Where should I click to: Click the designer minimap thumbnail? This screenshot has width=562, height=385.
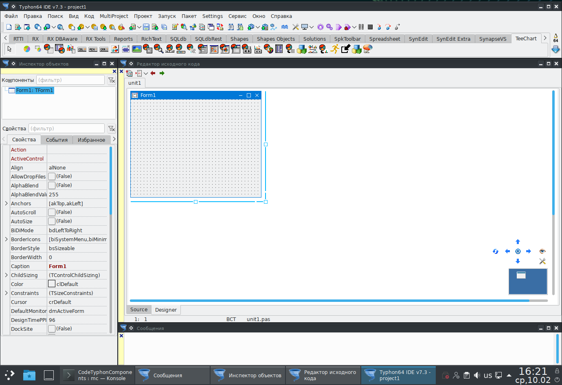528,282
